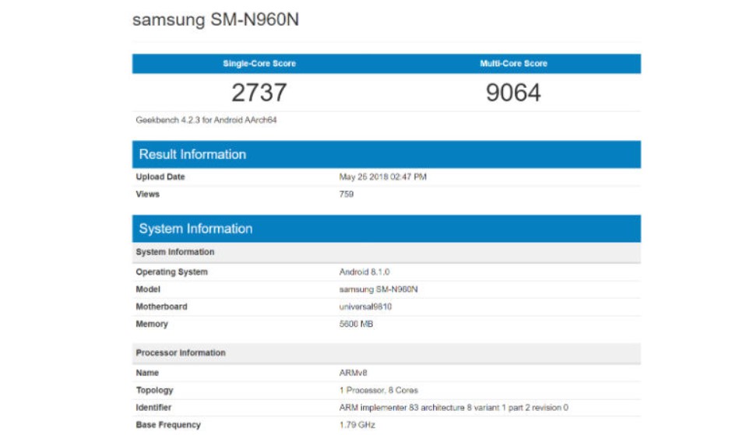Select the Multi-Core Score header

coord(513,63)
